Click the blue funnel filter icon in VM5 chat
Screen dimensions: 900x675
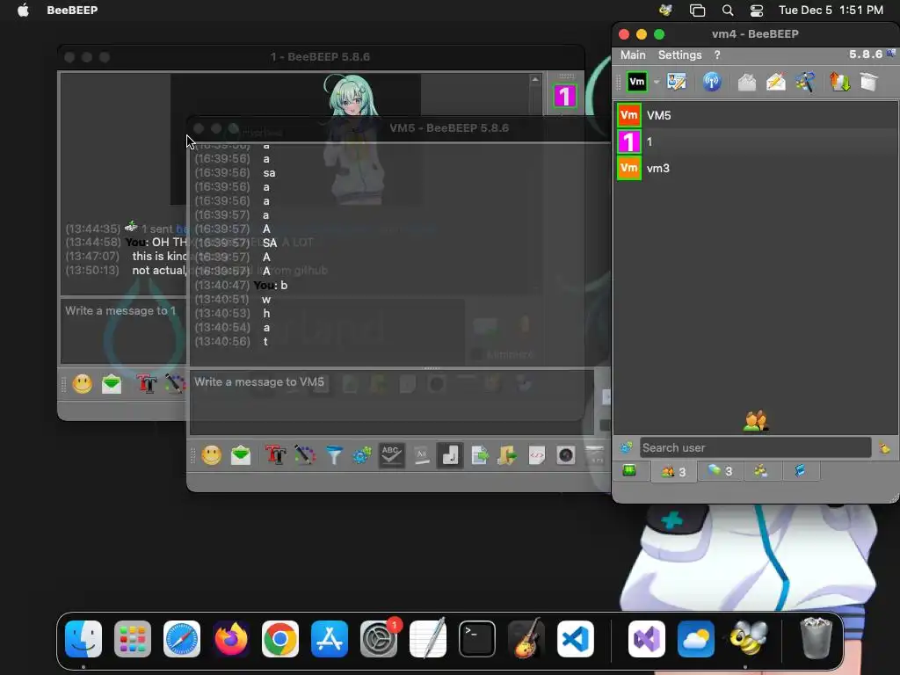(334, 456)
